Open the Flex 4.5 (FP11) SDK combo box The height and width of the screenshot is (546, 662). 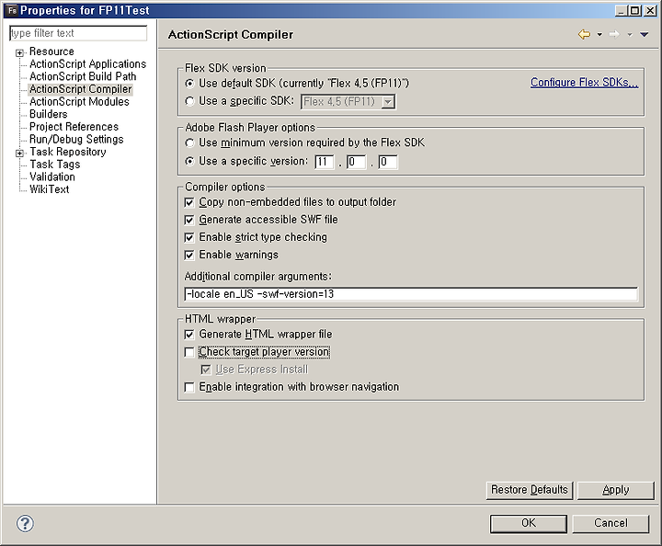tap(348, 102)
